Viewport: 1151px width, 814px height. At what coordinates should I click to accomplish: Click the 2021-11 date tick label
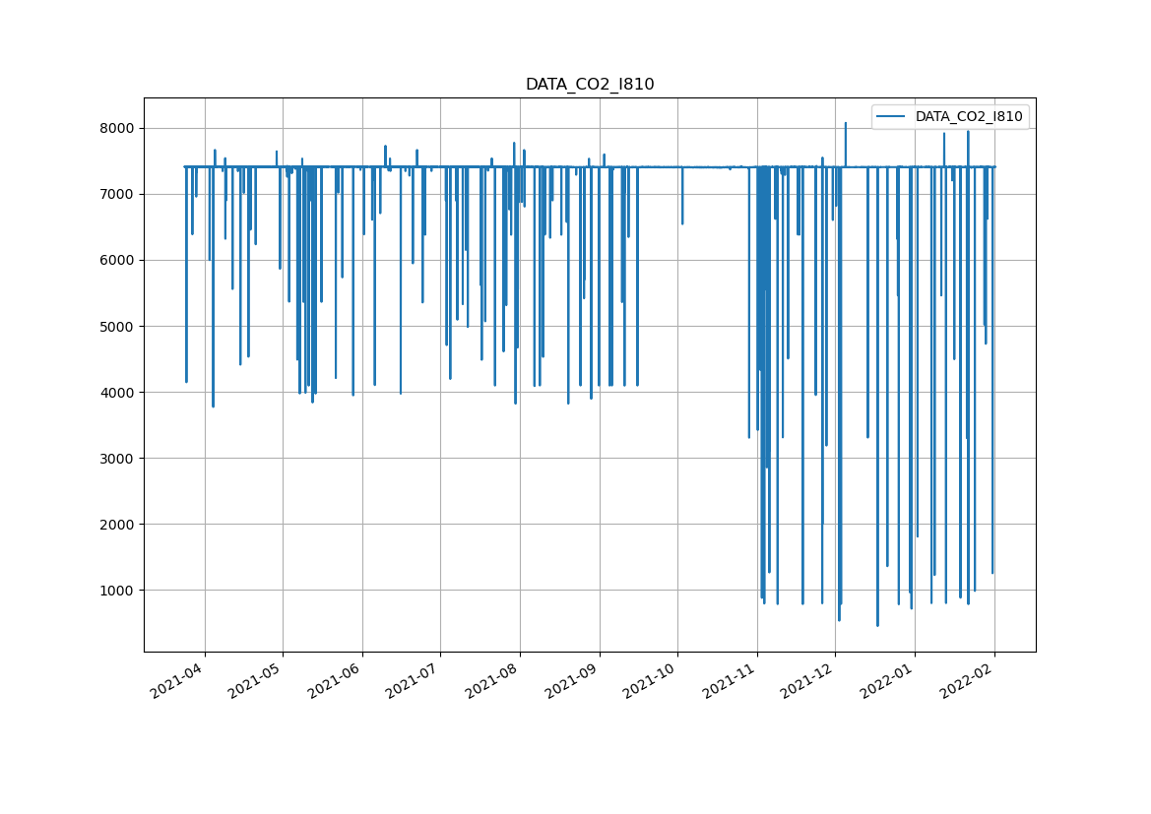point(732,681)
